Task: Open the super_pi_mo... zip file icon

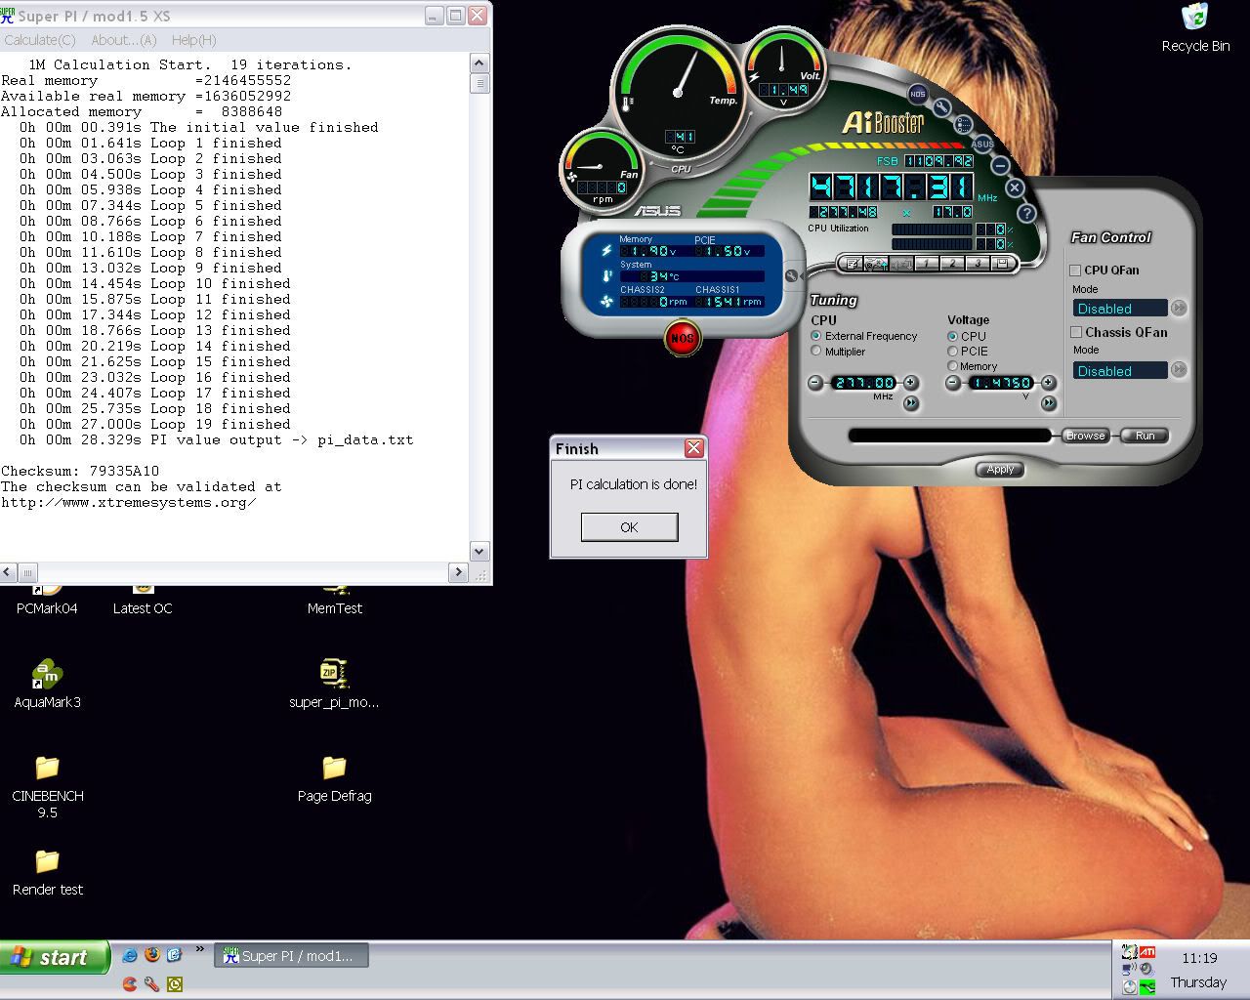Action: click(334, 684)
